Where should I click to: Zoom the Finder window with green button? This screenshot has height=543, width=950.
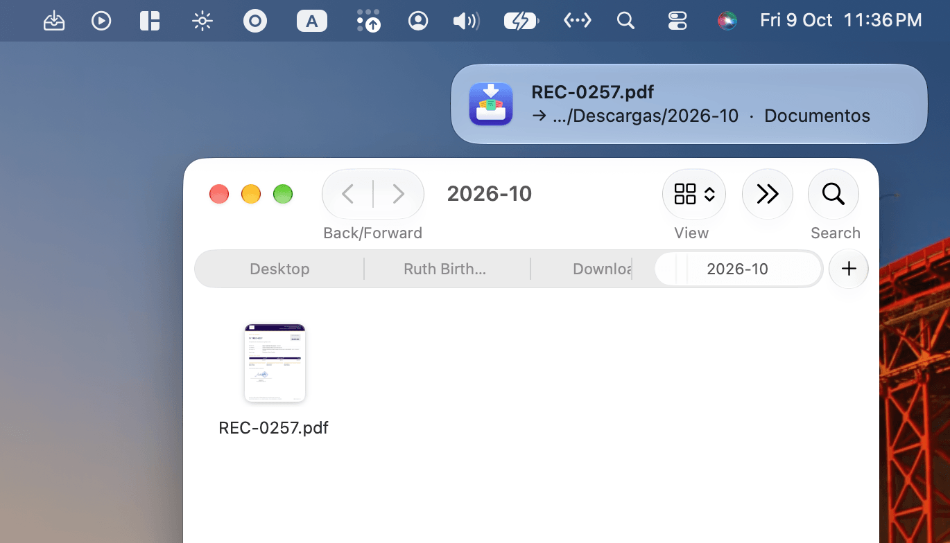(283, 194)
